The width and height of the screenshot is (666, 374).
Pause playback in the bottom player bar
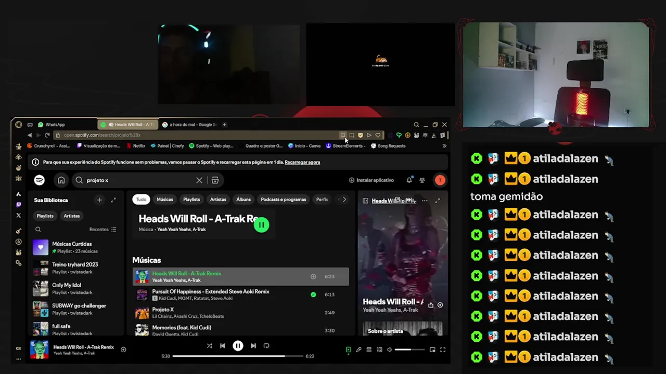238,346
